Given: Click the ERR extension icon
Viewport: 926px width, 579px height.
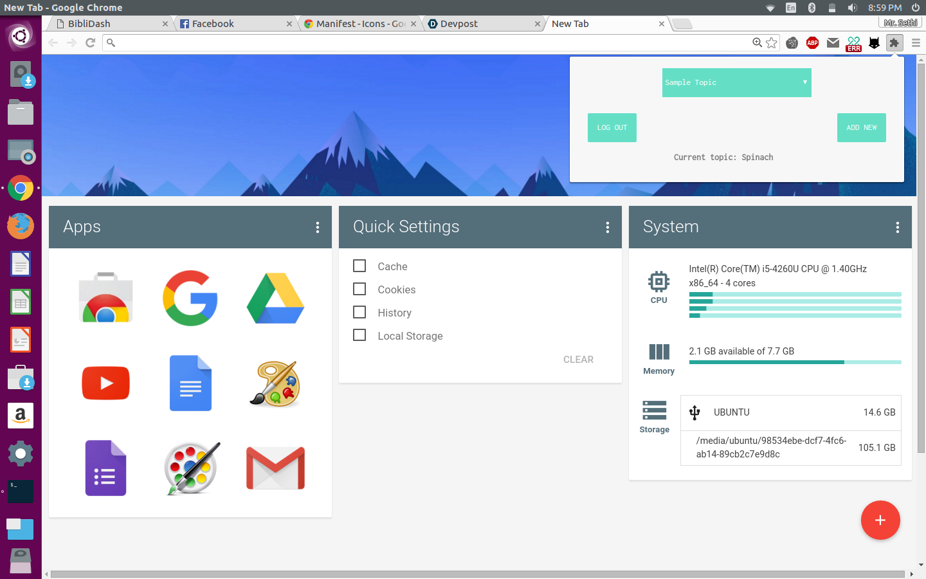Looking at the screenshot, I should pos(853,43).
